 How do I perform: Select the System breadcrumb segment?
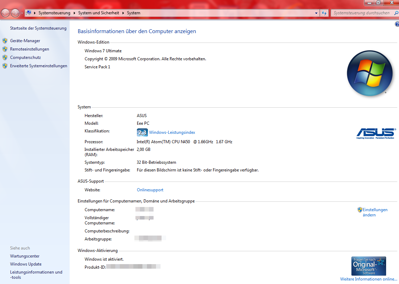[134, 13]
